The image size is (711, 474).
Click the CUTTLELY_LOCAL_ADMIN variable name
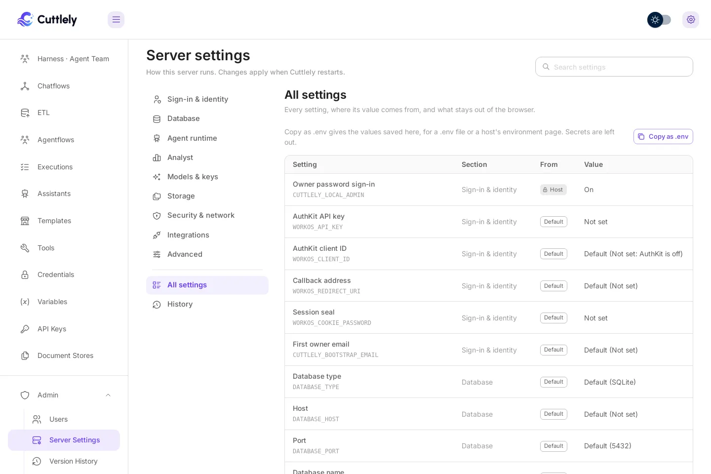328,195
